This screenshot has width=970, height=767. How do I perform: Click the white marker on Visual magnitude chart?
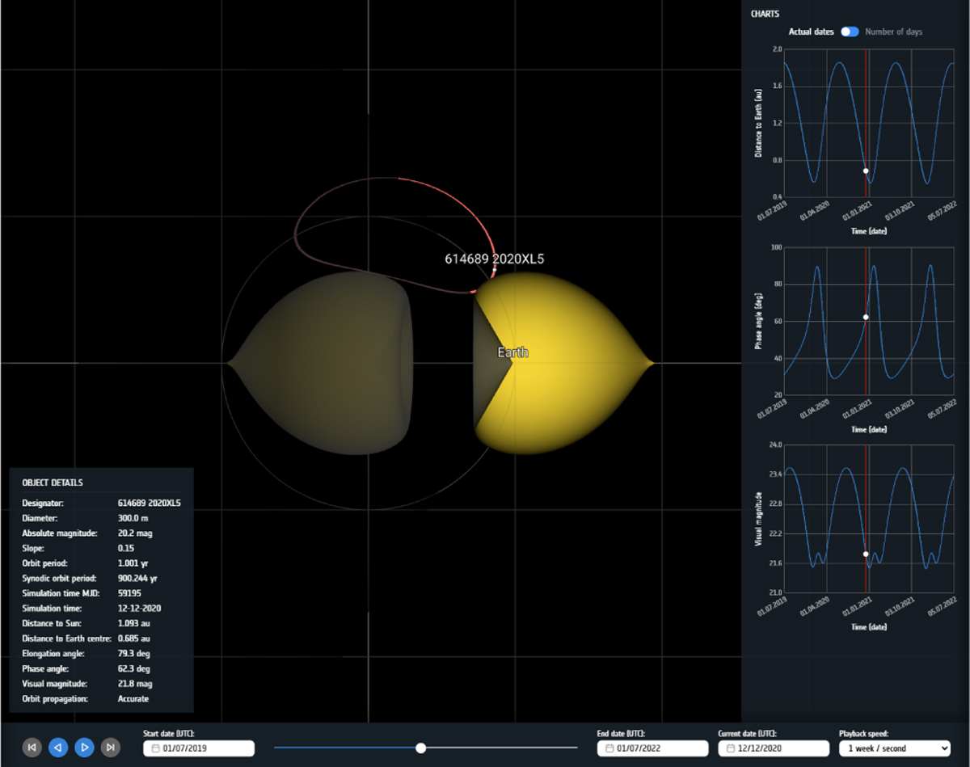pyautogui.click(x=866, y=554)
